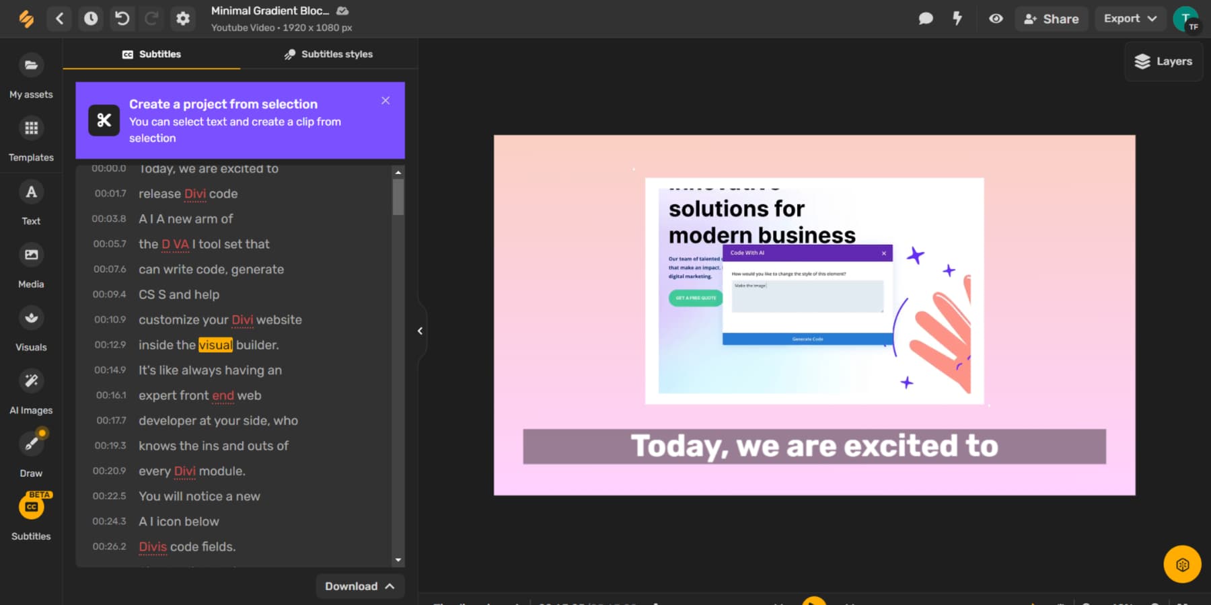Screen dimensions: 1211x605
Task: Switch to the Subtitles styles tab
Action: [328, 54]
